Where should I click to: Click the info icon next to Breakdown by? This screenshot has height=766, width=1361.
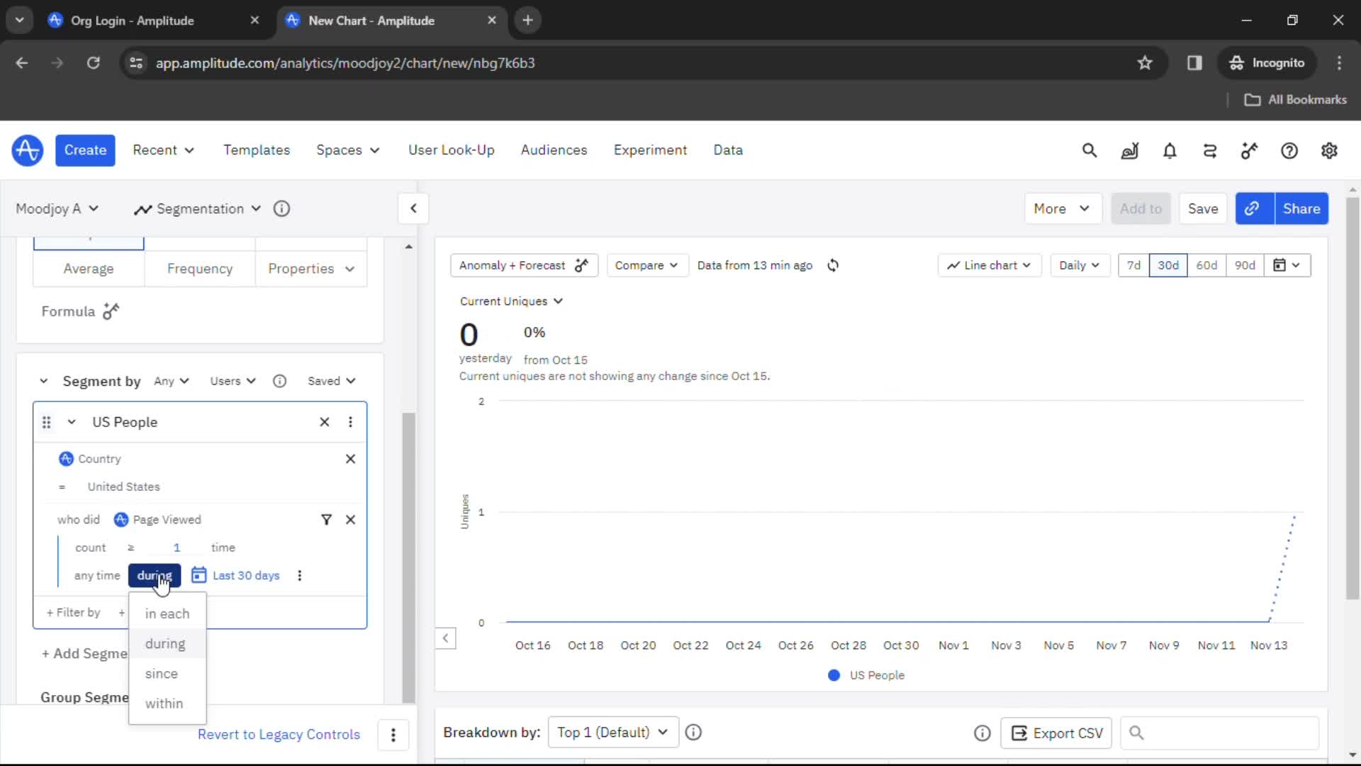pyautogui.click(x=693, y=733)
